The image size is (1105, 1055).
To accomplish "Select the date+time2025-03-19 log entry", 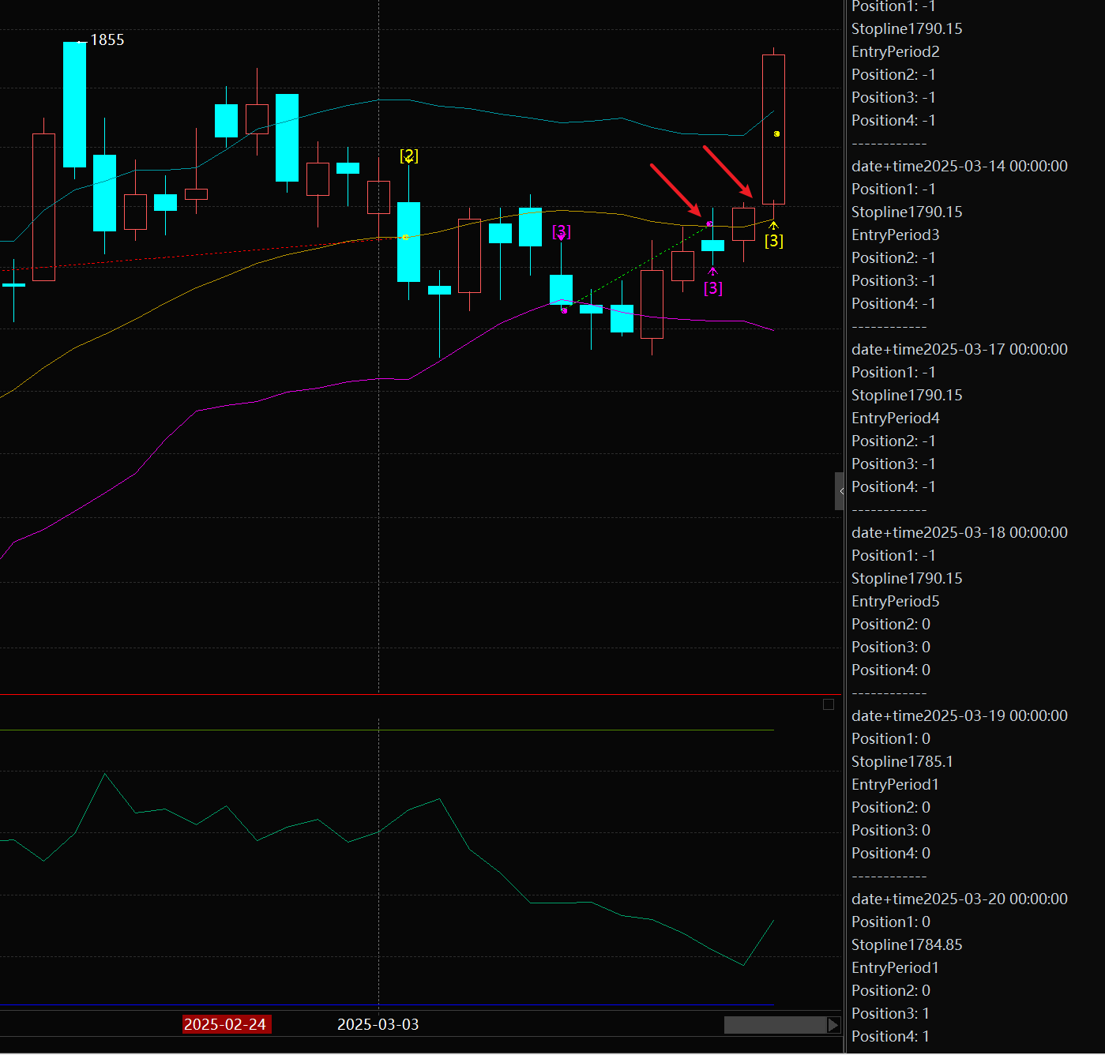I will click(959, 715).
